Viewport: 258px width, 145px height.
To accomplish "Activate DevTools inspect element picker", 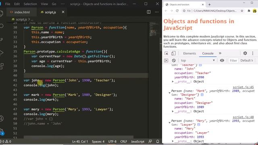I will click(x=166, y=54).
